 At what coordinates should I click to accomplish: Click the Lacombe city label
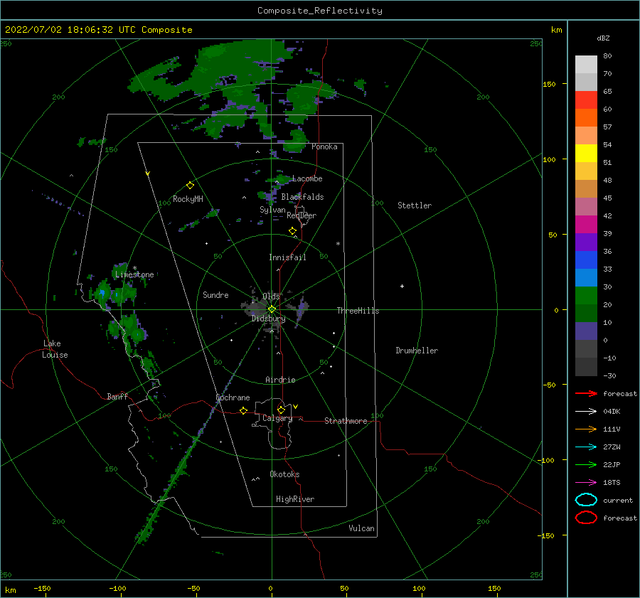point(307,178)
